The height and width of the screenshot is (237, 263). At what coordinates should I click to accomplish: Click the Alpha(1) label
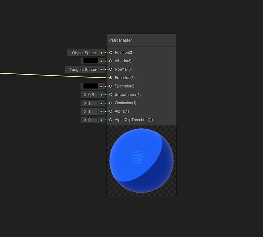(x=122, y=111)
